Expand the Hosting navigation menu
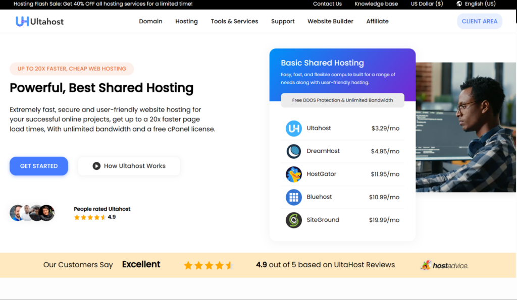Viewport: 517px width, 300px height. pos(186,21)
